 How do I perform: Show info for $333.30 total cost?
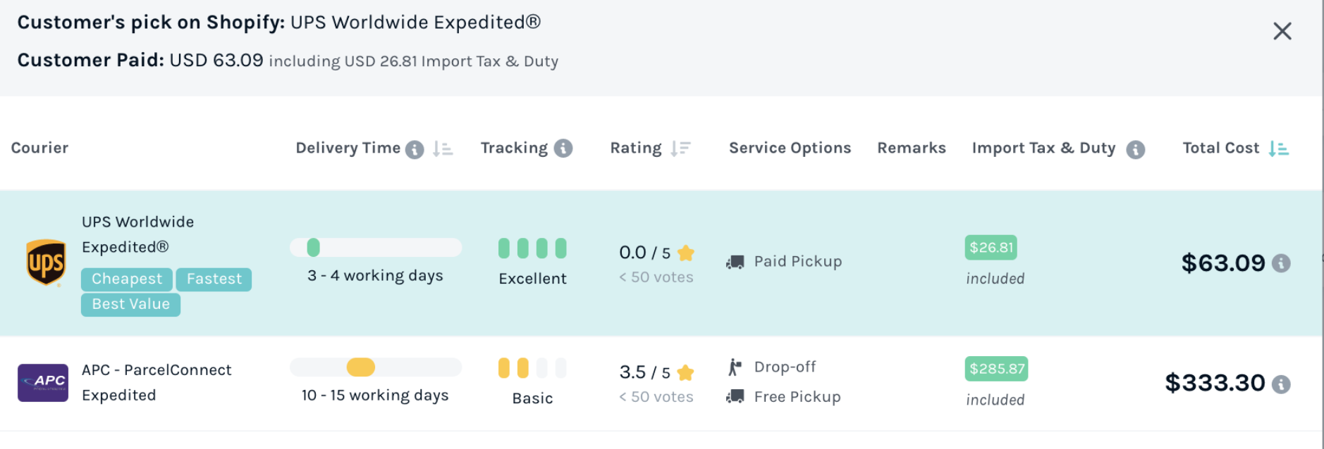point(1281,384)
